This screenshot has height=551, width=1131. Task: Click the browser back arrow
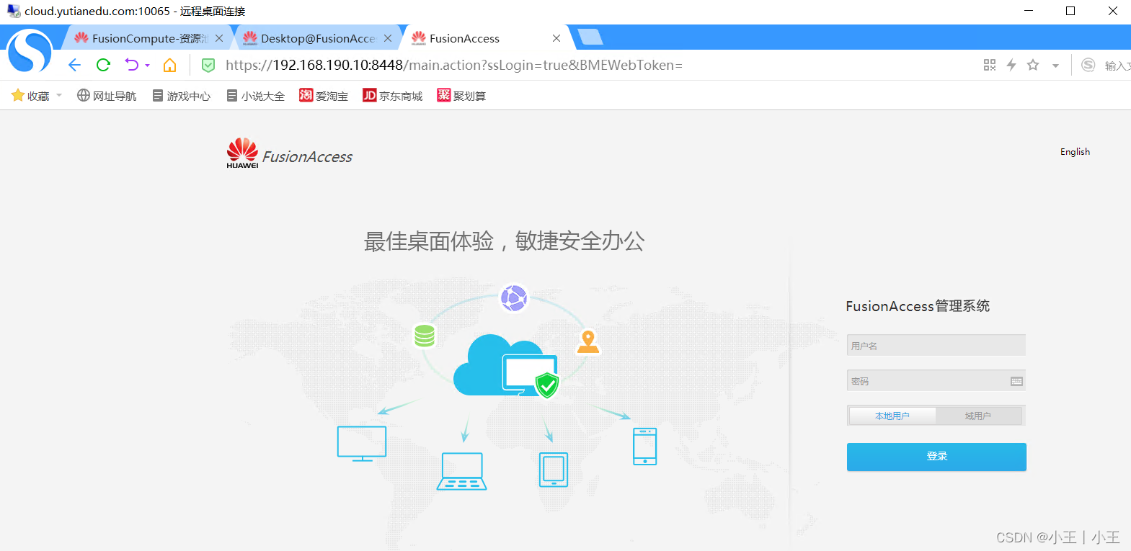(x=74, y=66)
